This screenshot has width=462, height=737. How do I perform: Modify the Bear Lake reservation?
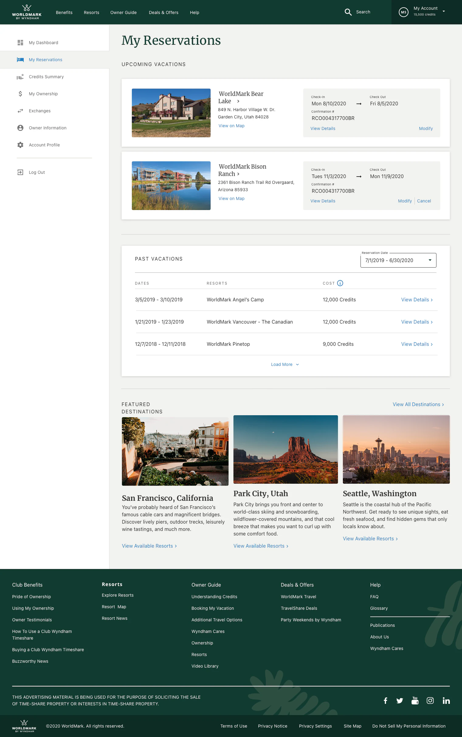coord(426,128)
